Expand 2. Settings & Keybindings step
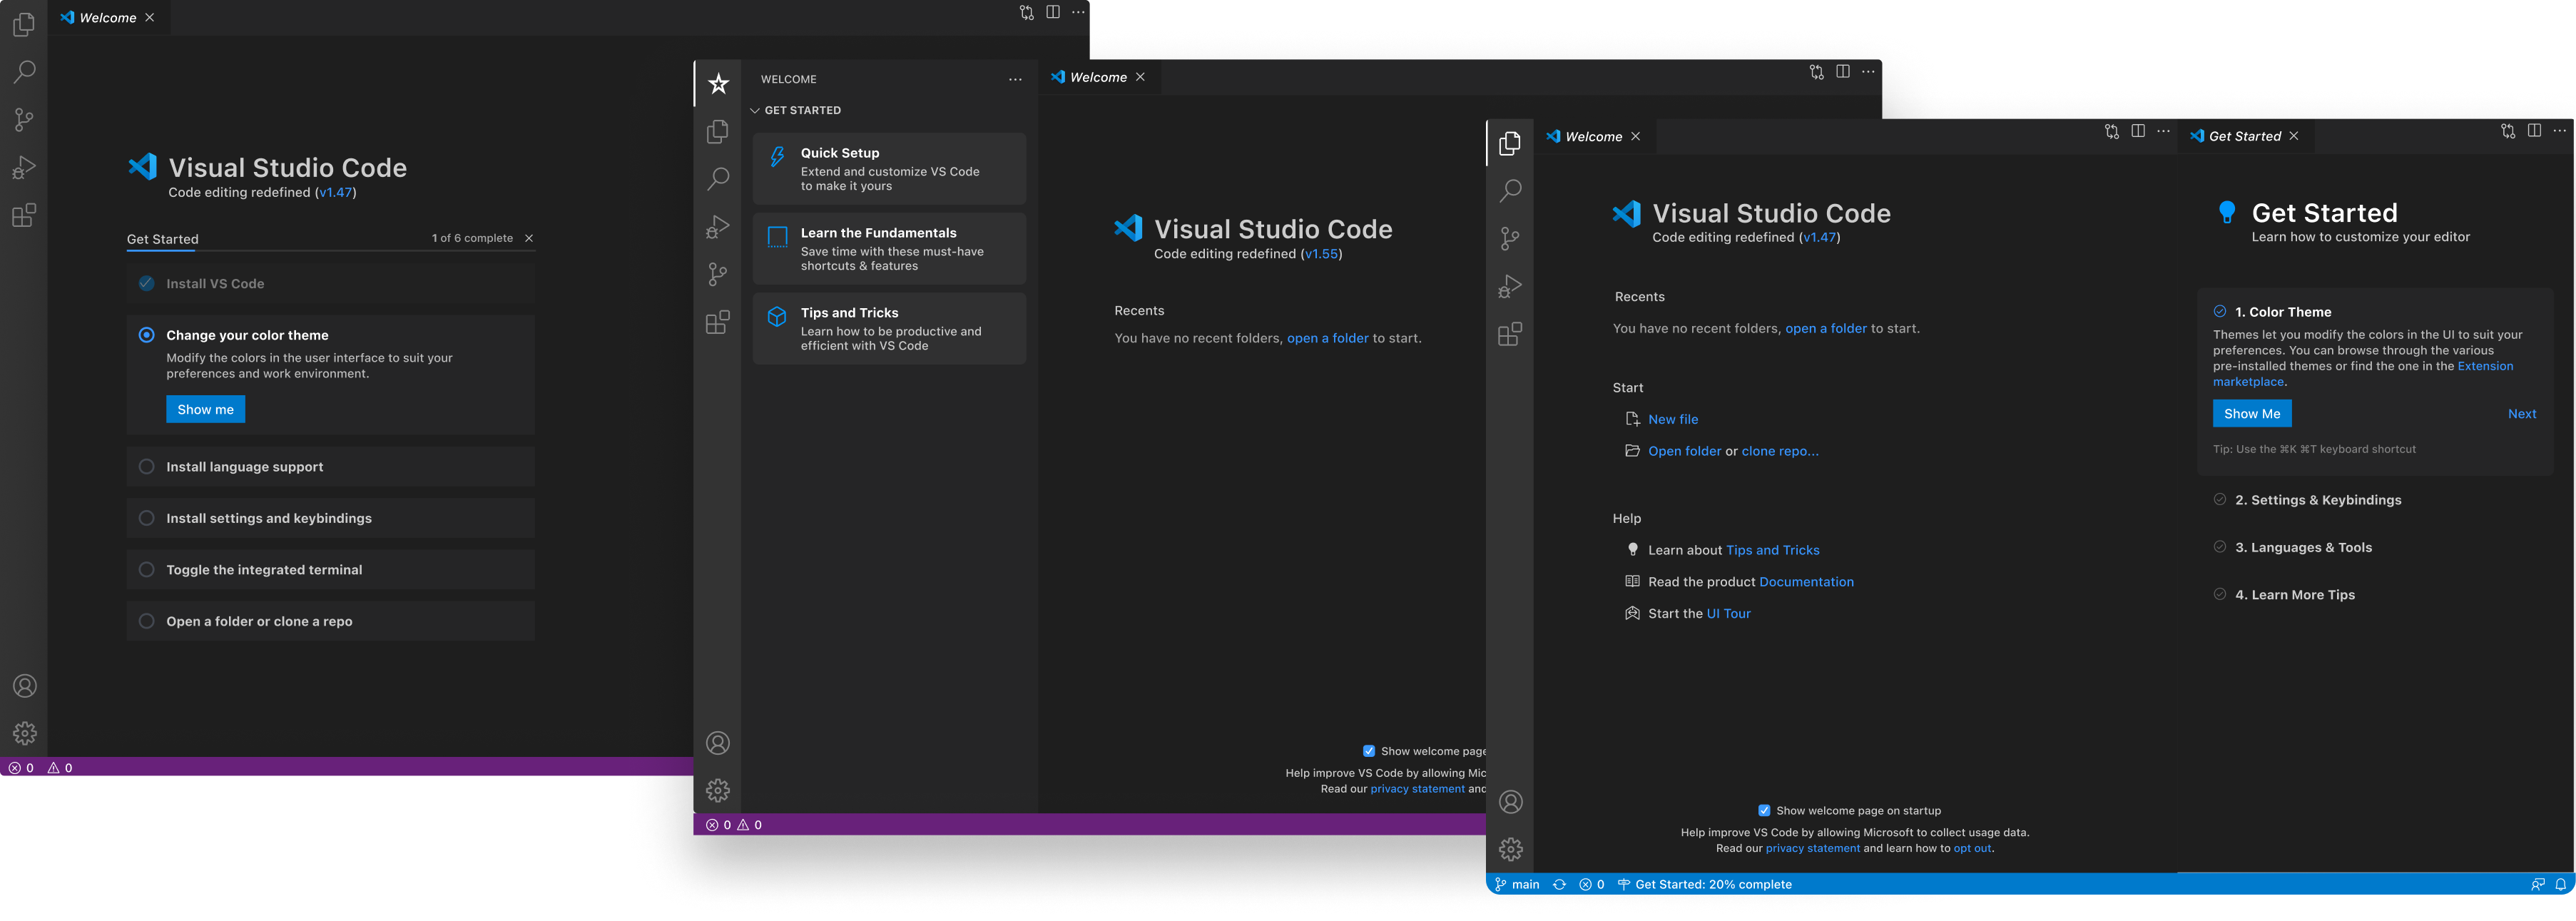 pos(2318,500)
